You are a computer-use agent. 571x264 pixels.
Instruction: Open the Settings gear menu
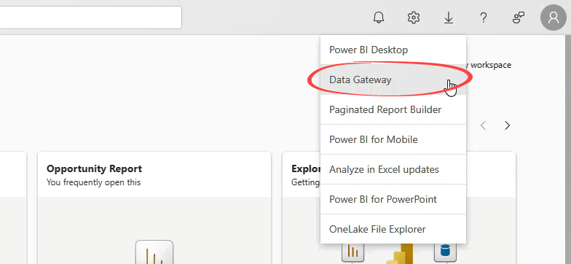coord(414,18)
